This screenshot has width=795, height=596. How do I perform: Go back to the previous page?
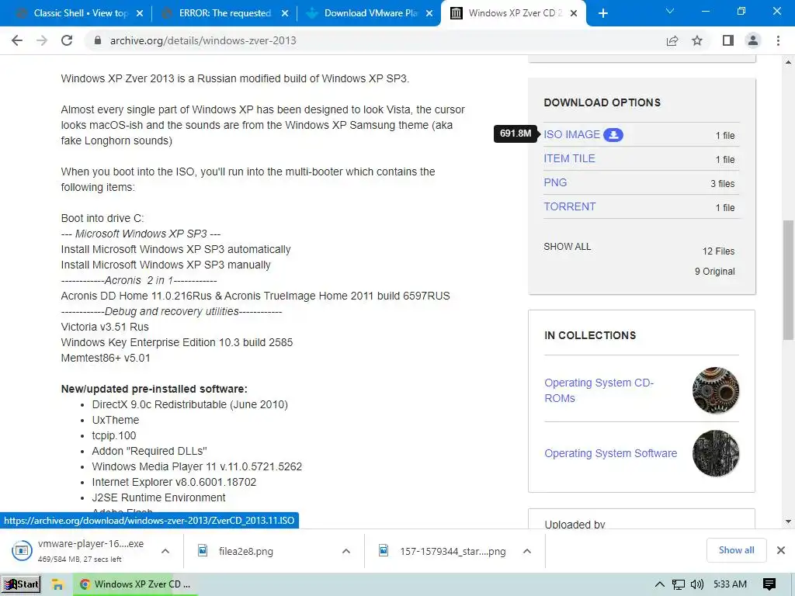tap(17, 40)
